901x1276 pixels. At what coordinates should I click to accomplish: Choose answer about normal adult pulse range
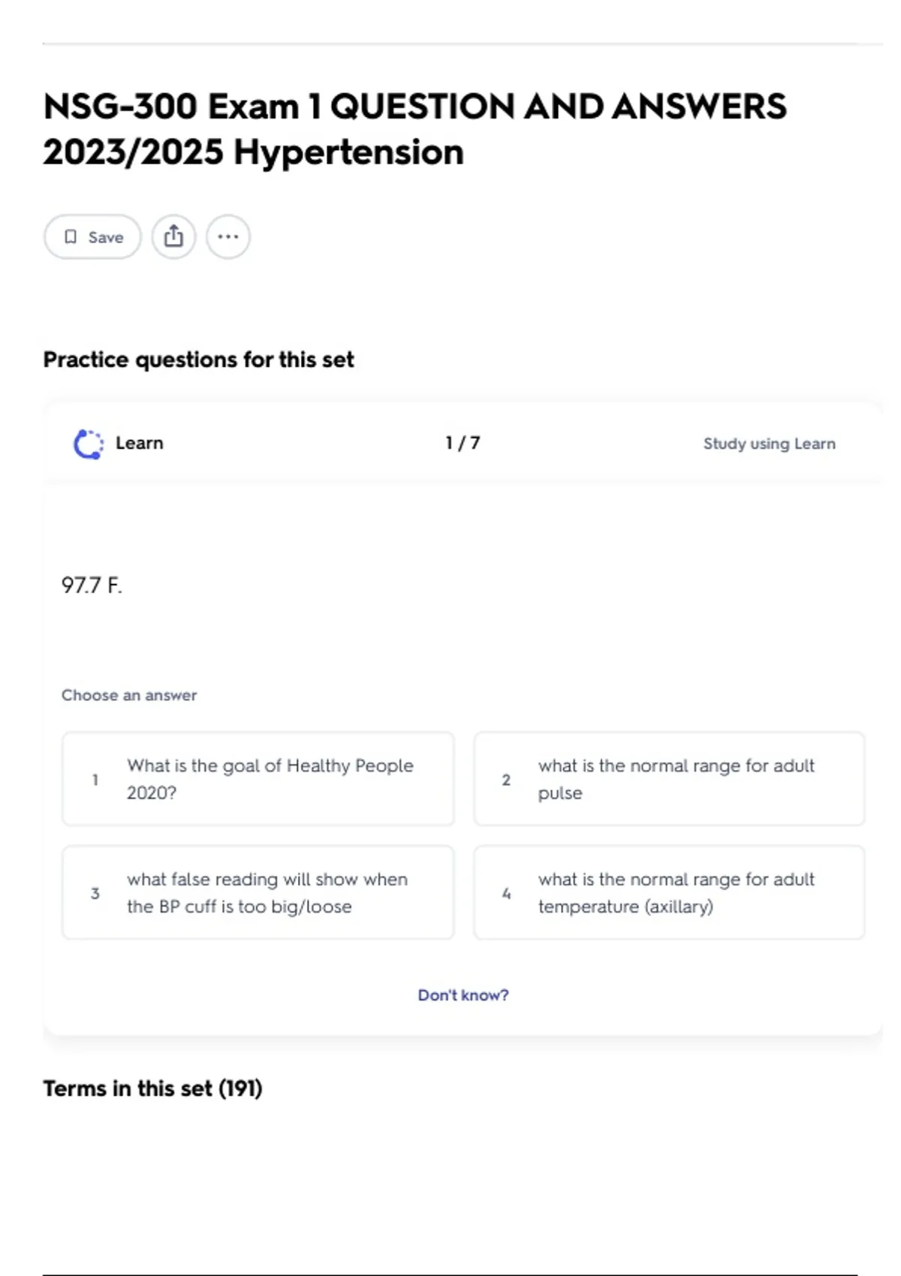(669, 779)
